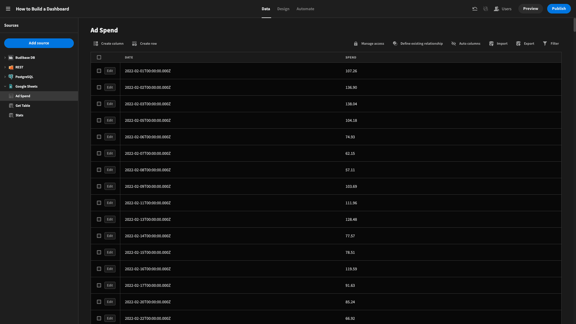Switch to the Automate tab
Viewport: 576px width, 324px height.
(305, 9)
